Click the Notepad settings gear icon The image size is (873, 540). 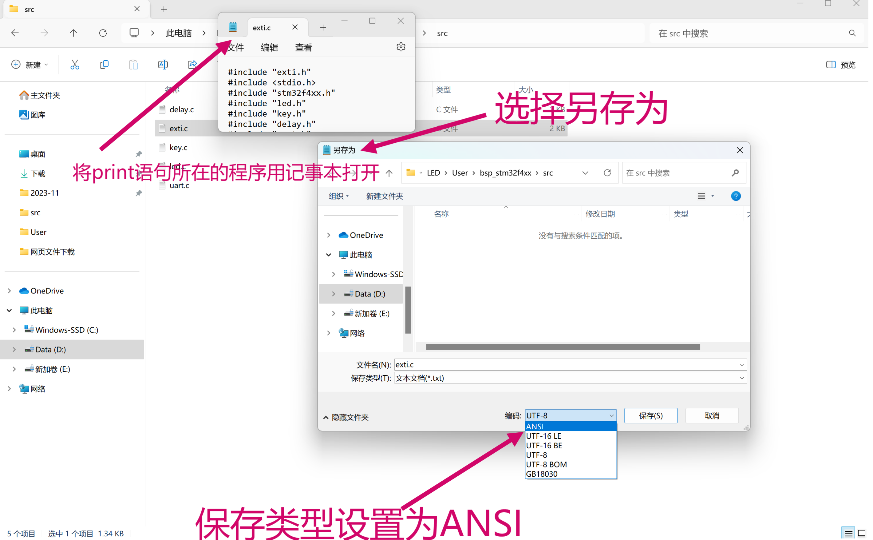[x=401, y=47]
